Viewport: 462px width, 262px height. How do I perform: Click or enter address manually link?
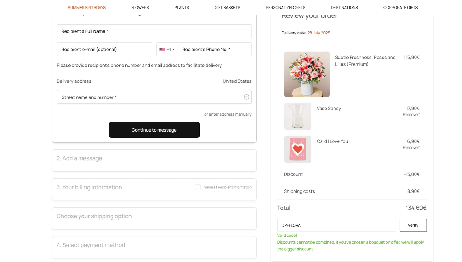pos(228,114)
